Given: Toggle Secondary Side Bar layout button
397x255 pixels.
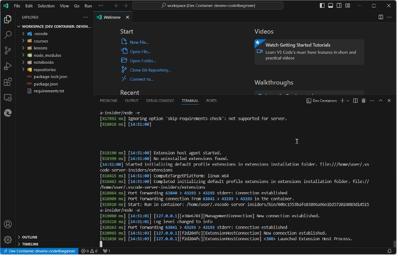Looking at the screenshot, I should pos(339,6).
